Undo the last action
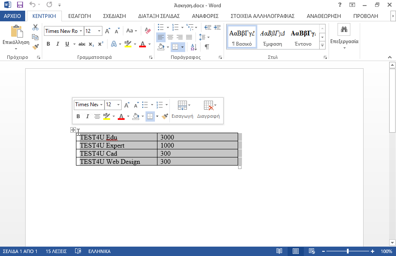396x256 pixels. 32,4
